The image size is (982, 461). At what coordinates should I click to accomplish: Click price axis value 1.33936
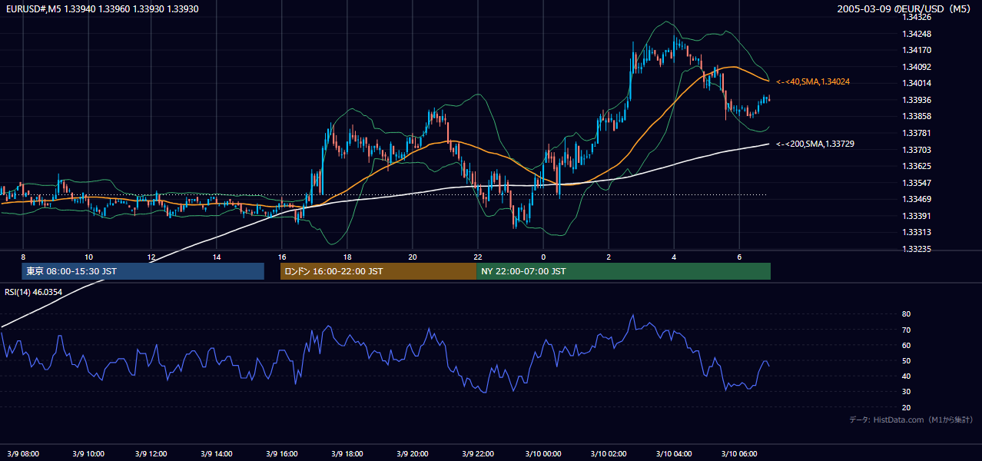(x=917, y=100)
